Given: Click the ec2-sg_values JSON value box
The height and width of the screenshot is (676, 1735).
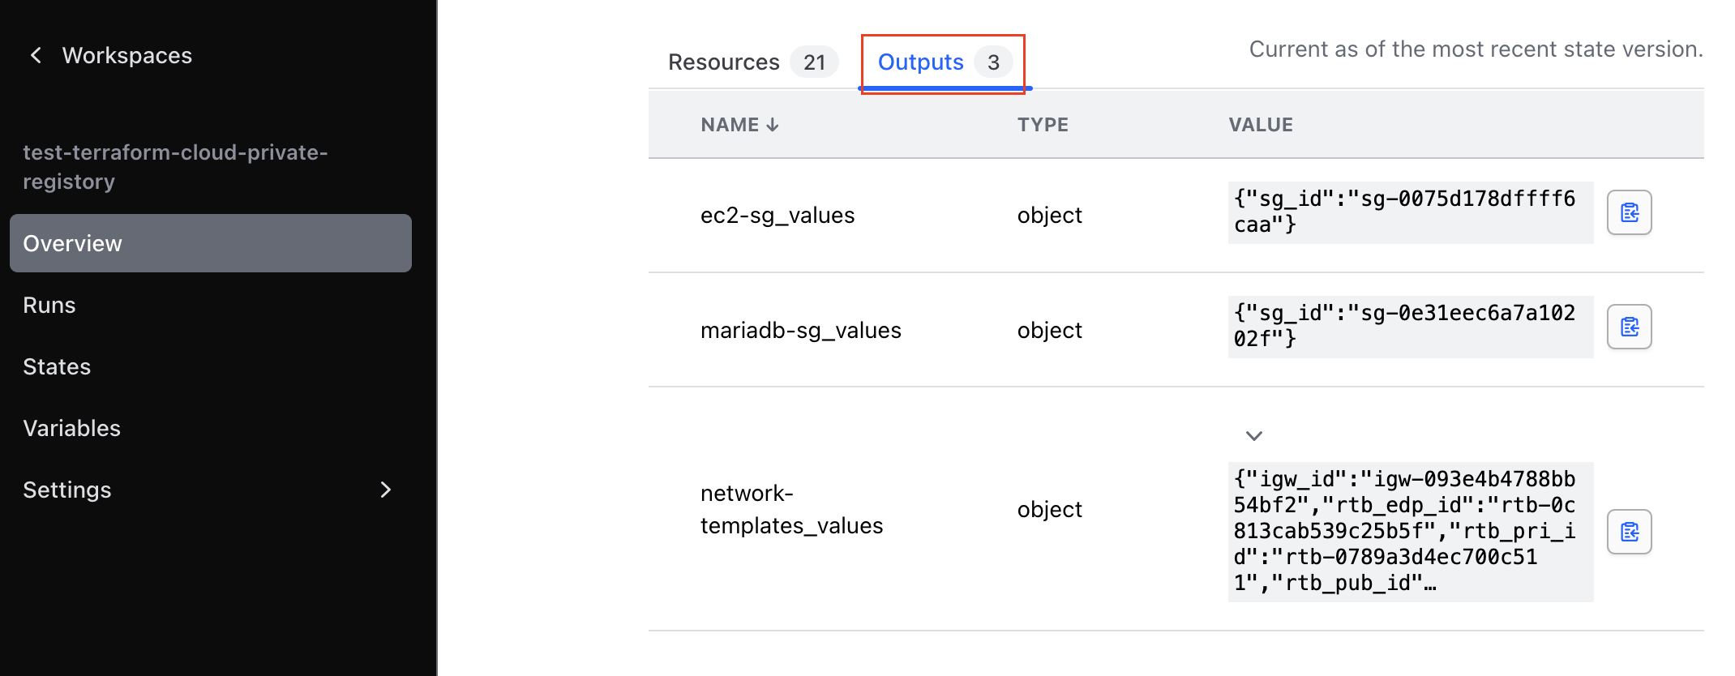Looking at the screenshot, I should [x=1410, y=212].
